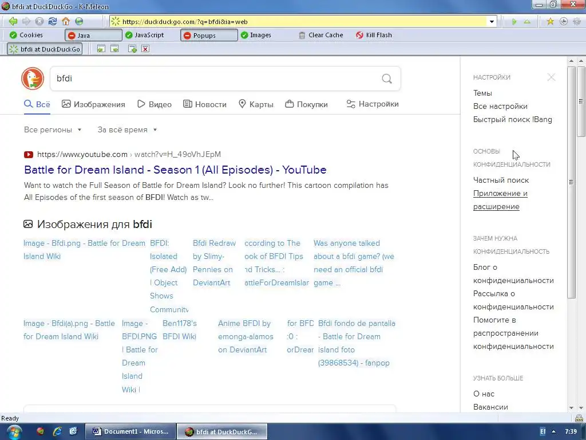Screen dimensions: 586x440
Task: Select the 'Всё' results tab
Action: [x=37, y=104]
